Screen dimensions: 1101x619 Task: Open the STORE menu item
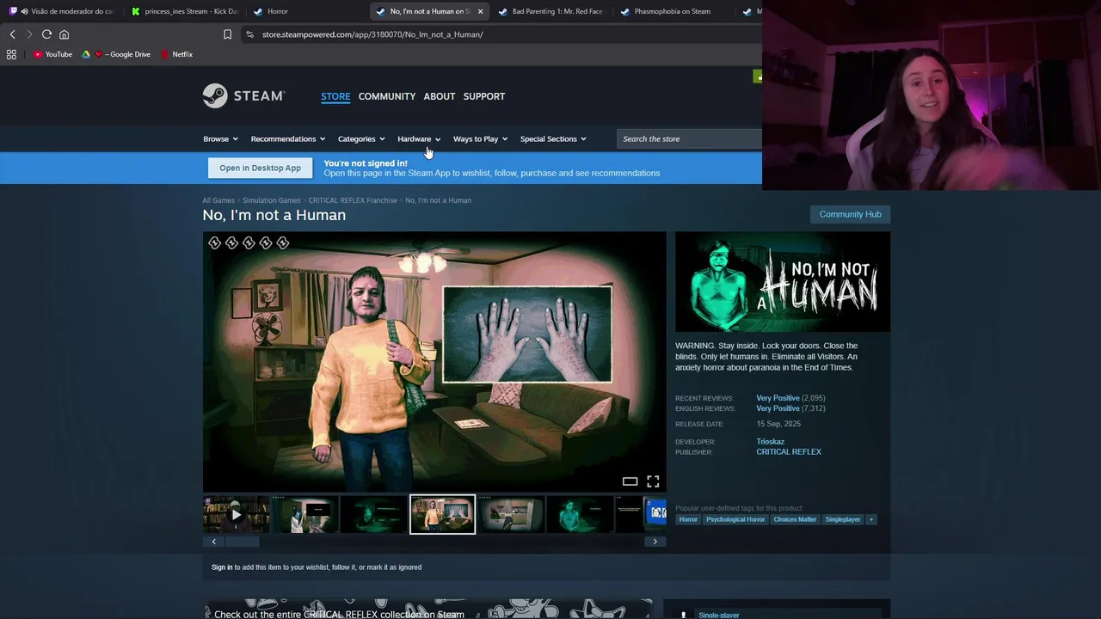(335, 96)
